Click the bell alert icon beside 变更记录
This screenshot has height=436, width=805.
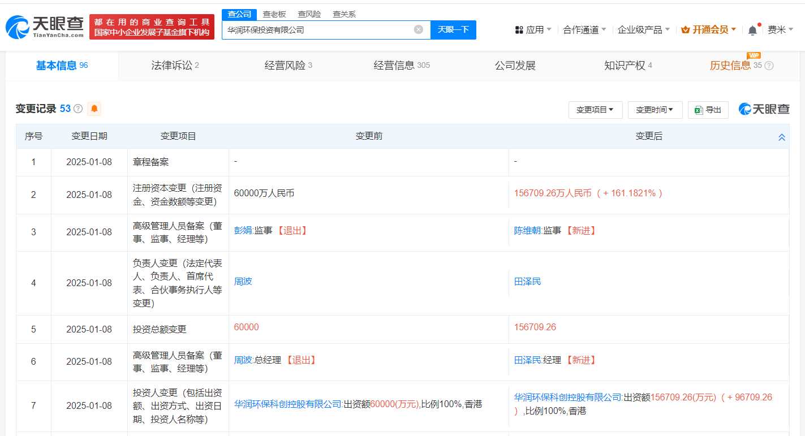pos(94,109)
